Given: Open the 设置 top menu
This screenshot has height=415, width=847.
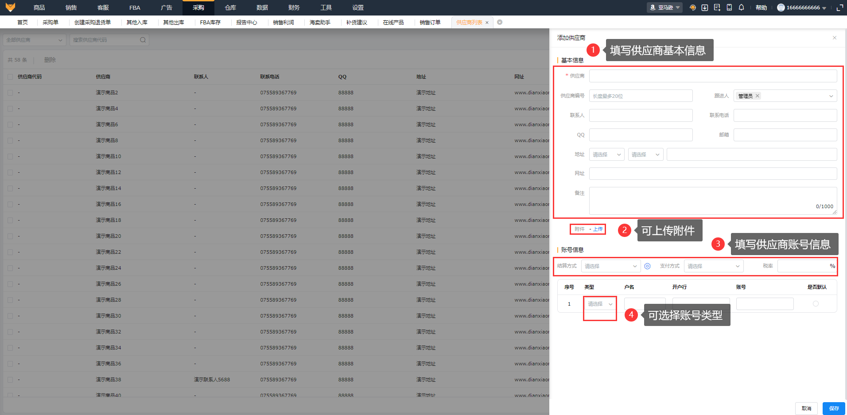Looking at the screenshot, I should pyautogui.click(x=358, y=8).
